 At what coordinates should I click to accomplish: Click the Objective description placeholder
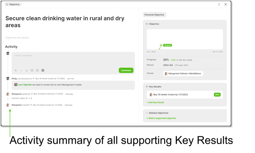[17, 38]
